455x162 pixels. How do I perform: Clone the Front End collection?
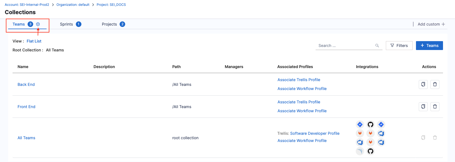coord(423,107)
